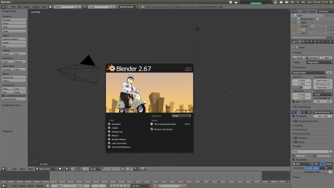Click the timeline record button icon

pyautogui.click(x=155, y=186)
